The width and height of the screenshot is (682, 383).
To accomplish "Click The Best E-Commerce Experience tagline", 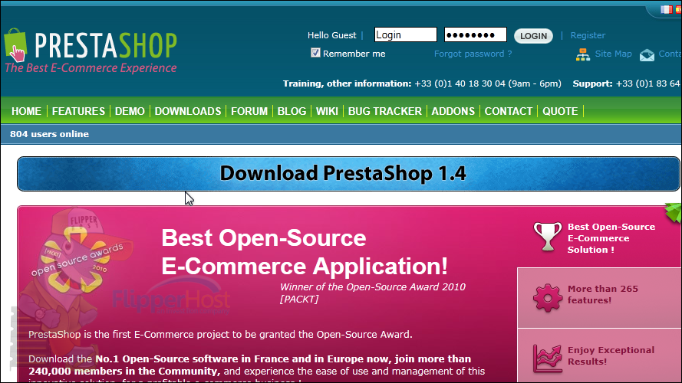I will [x=91, y=68].
